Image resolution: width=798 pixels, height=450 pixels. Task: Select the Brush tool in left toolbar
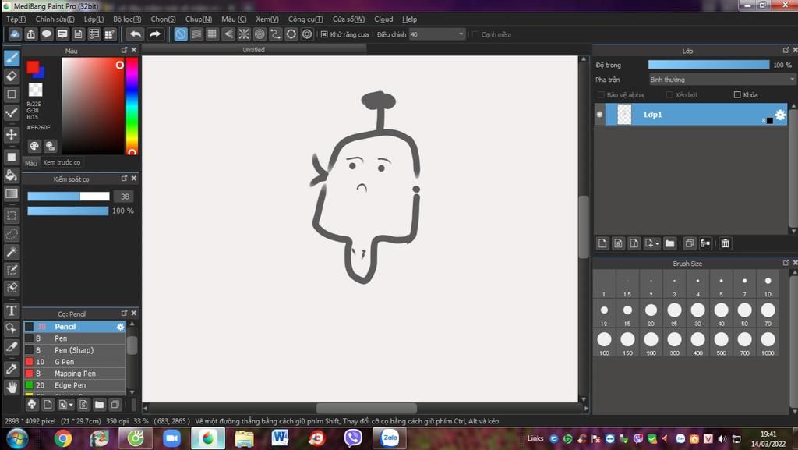pos(12,58)
